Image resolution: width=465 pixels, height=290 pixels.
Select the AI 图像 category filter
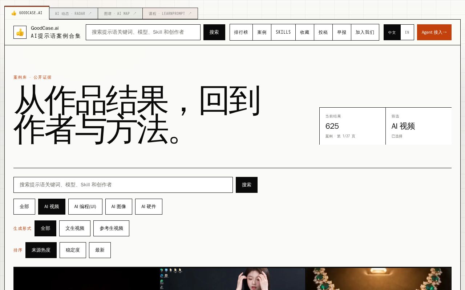click(x=119, y=207)
